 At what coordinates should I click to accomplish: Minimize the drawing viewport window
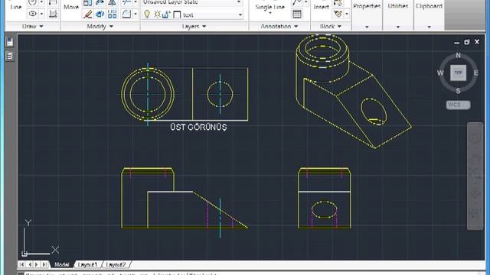[456, 42]
